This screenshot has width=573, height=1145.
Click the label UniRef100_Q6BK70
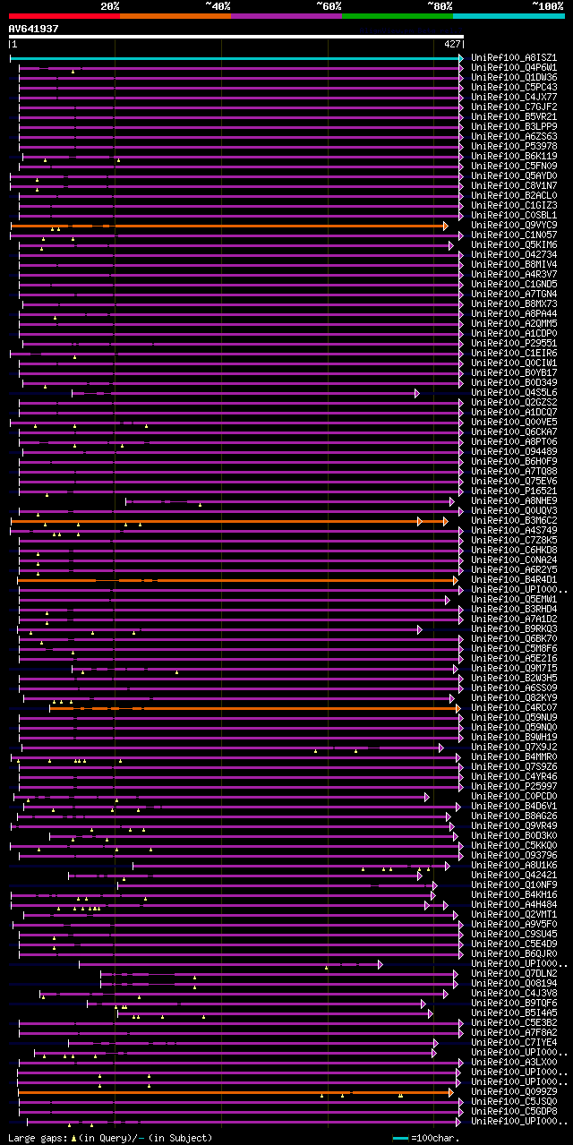pyautogui.click(x=514, y=639)
